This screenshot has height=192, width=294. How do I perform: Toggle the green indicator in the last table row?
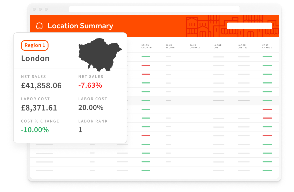[146, 170]
